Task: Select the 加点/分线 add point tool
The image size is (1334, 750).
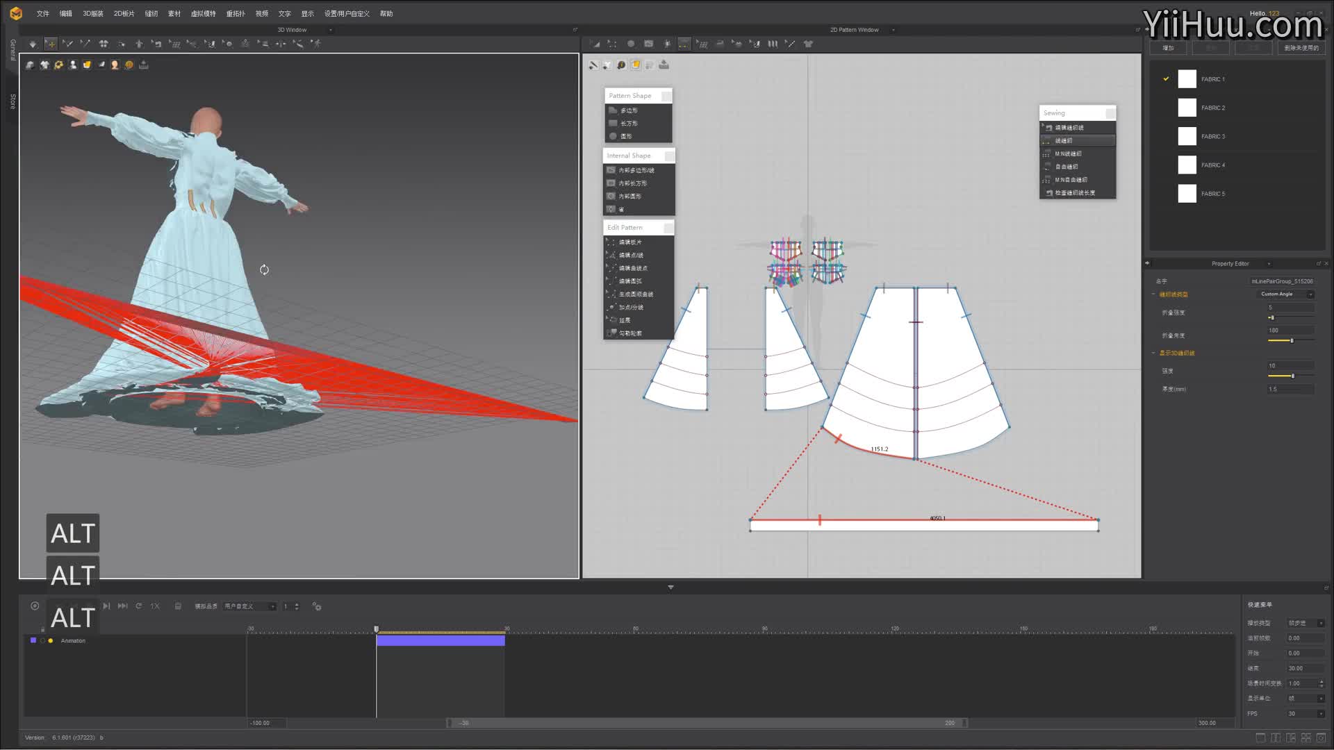Action: point(631,308)
